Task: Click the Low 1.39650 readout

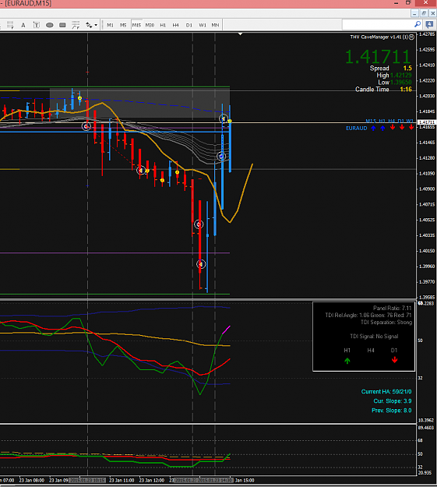Action: click(395, 83)
